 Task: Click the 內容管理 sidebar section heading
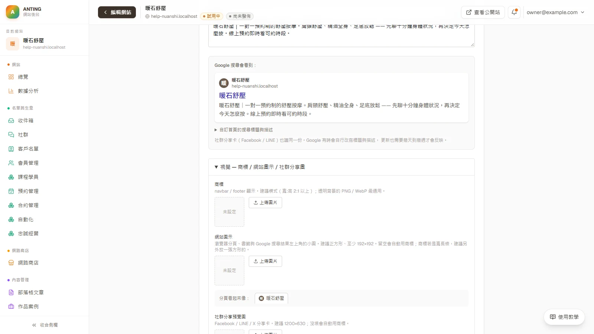(x=20, y=280)
